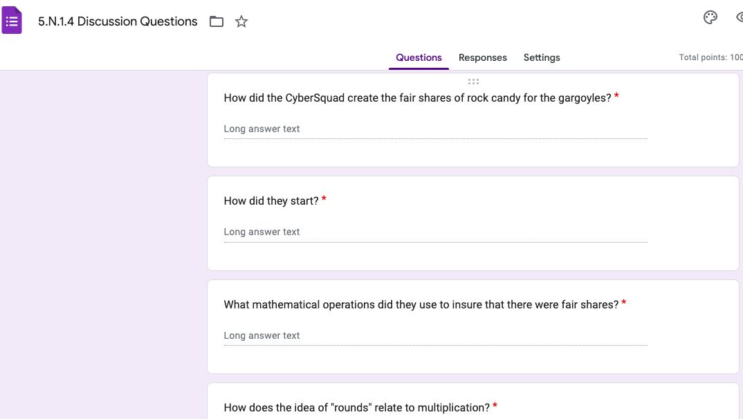Click the Total points label
Screen dimensions: 743x419
(710, 57)
